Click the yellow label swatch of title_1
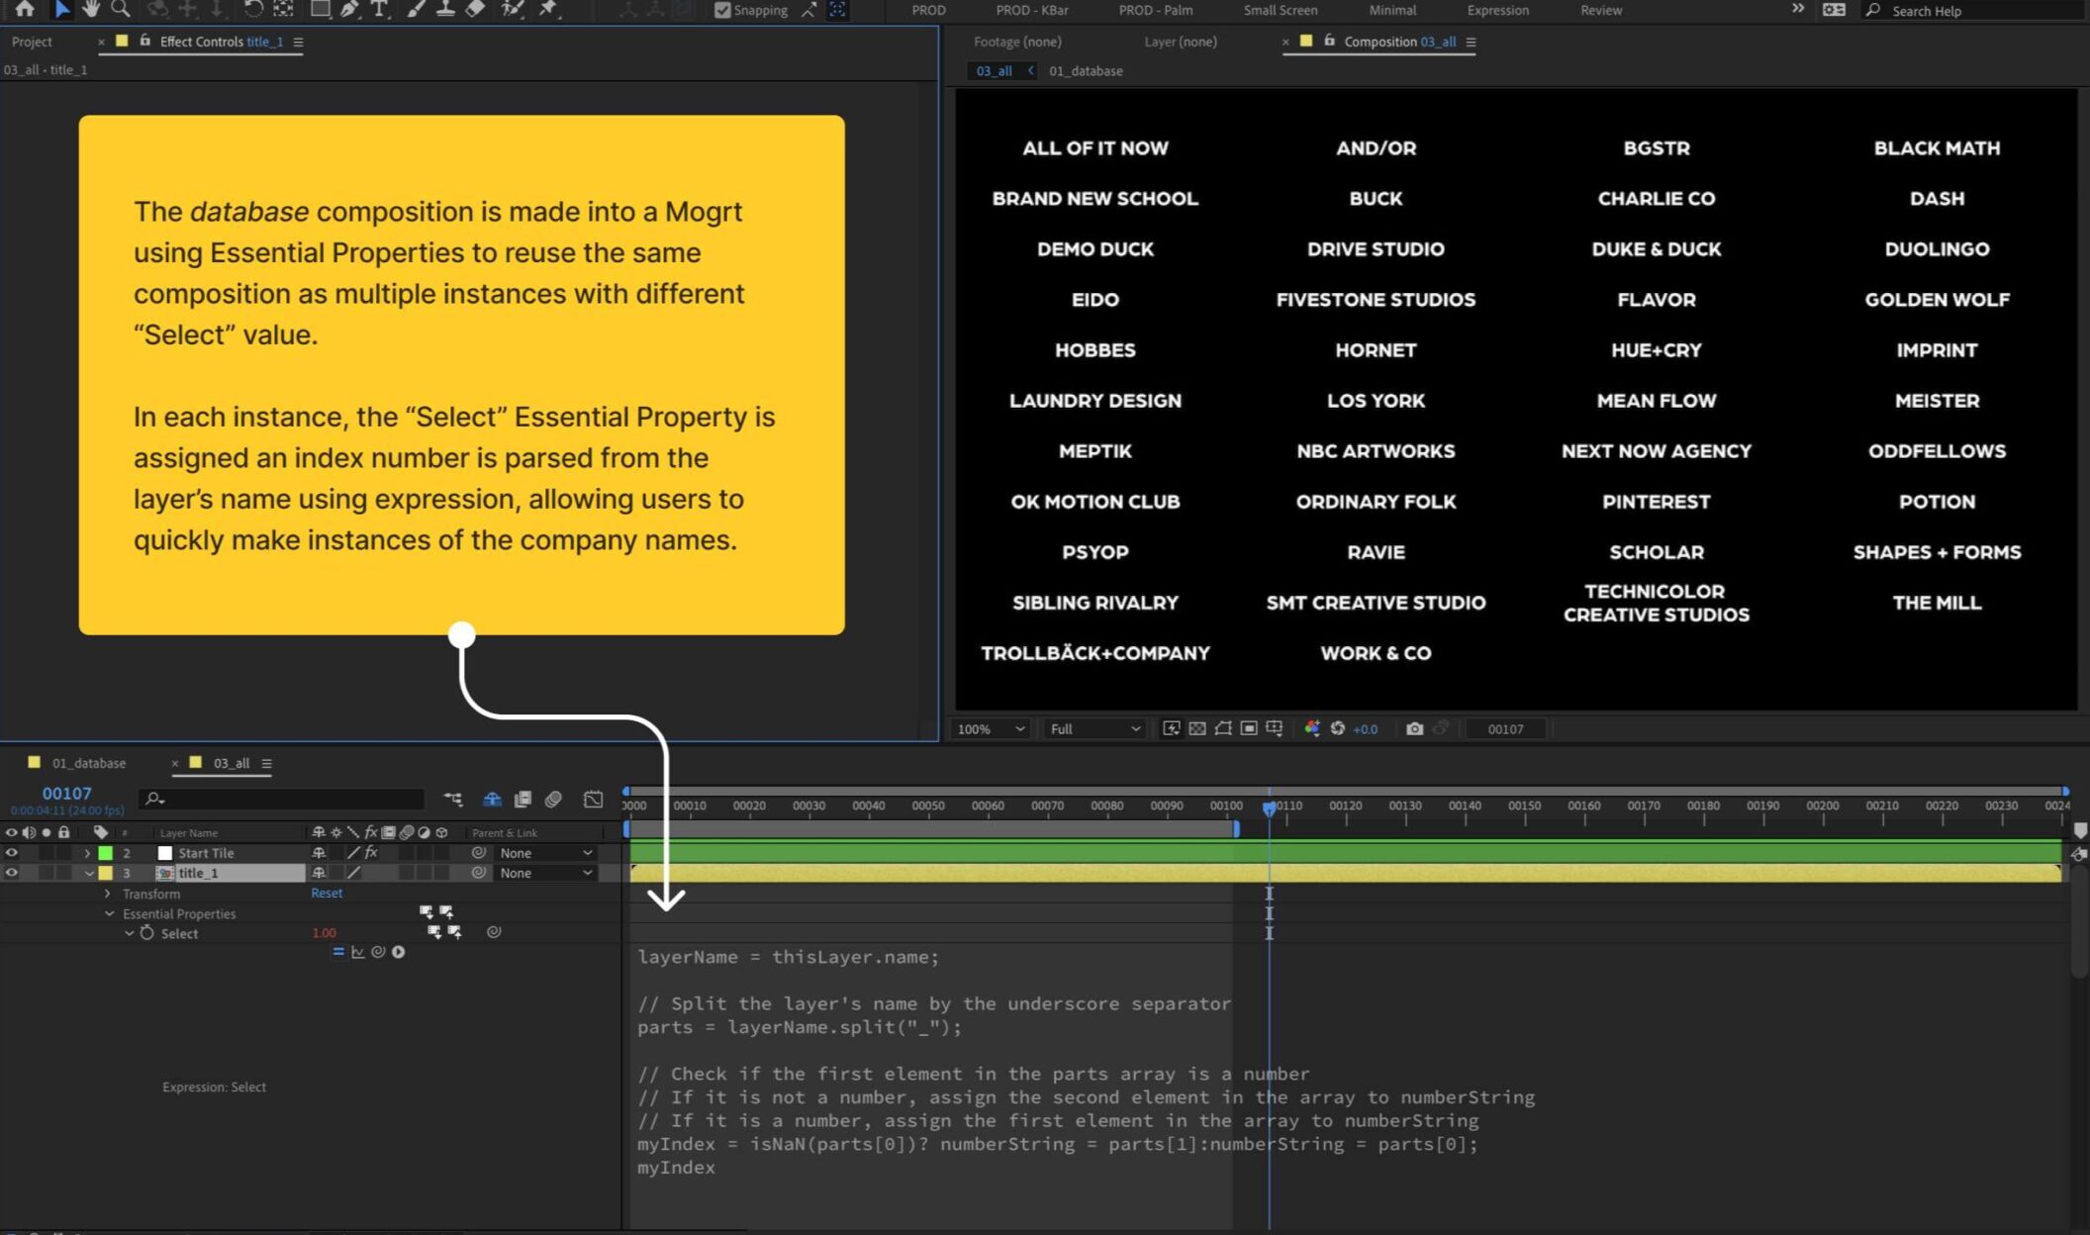Screen dimensions: 2090x1235 [x=106, y=873]
